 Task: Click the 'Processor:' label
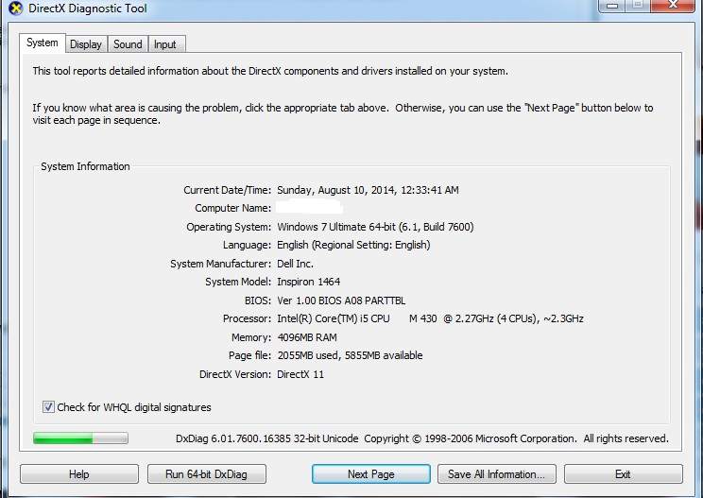coord(247,318)
